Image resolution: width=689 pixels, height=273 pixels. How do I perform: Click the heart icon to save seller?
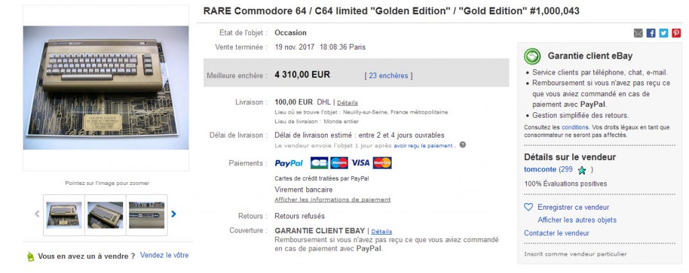(529, 207)
